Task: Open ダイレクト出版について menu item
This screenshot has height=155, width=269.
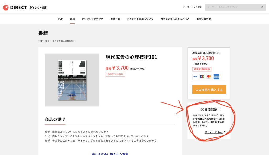Action: (x=140, y=19)
